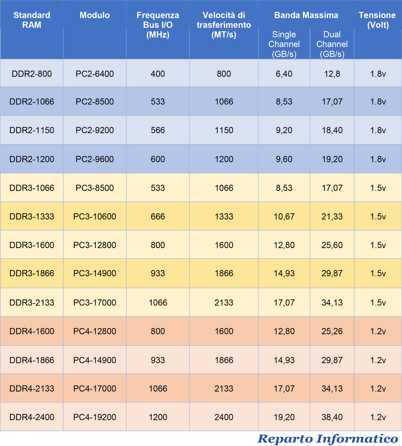Screen dimensions: 402x446
Task: Click the DDR2-800 cell
Action: tap(32, 74)
